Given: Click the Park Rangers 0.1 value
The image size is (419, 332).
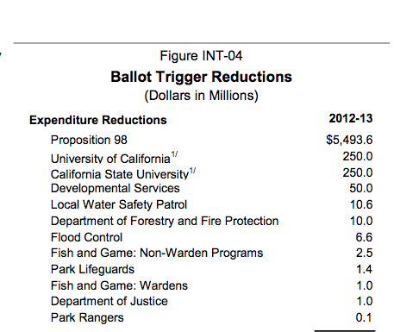Looking at the screenshot, I should (x=364, y=317).
